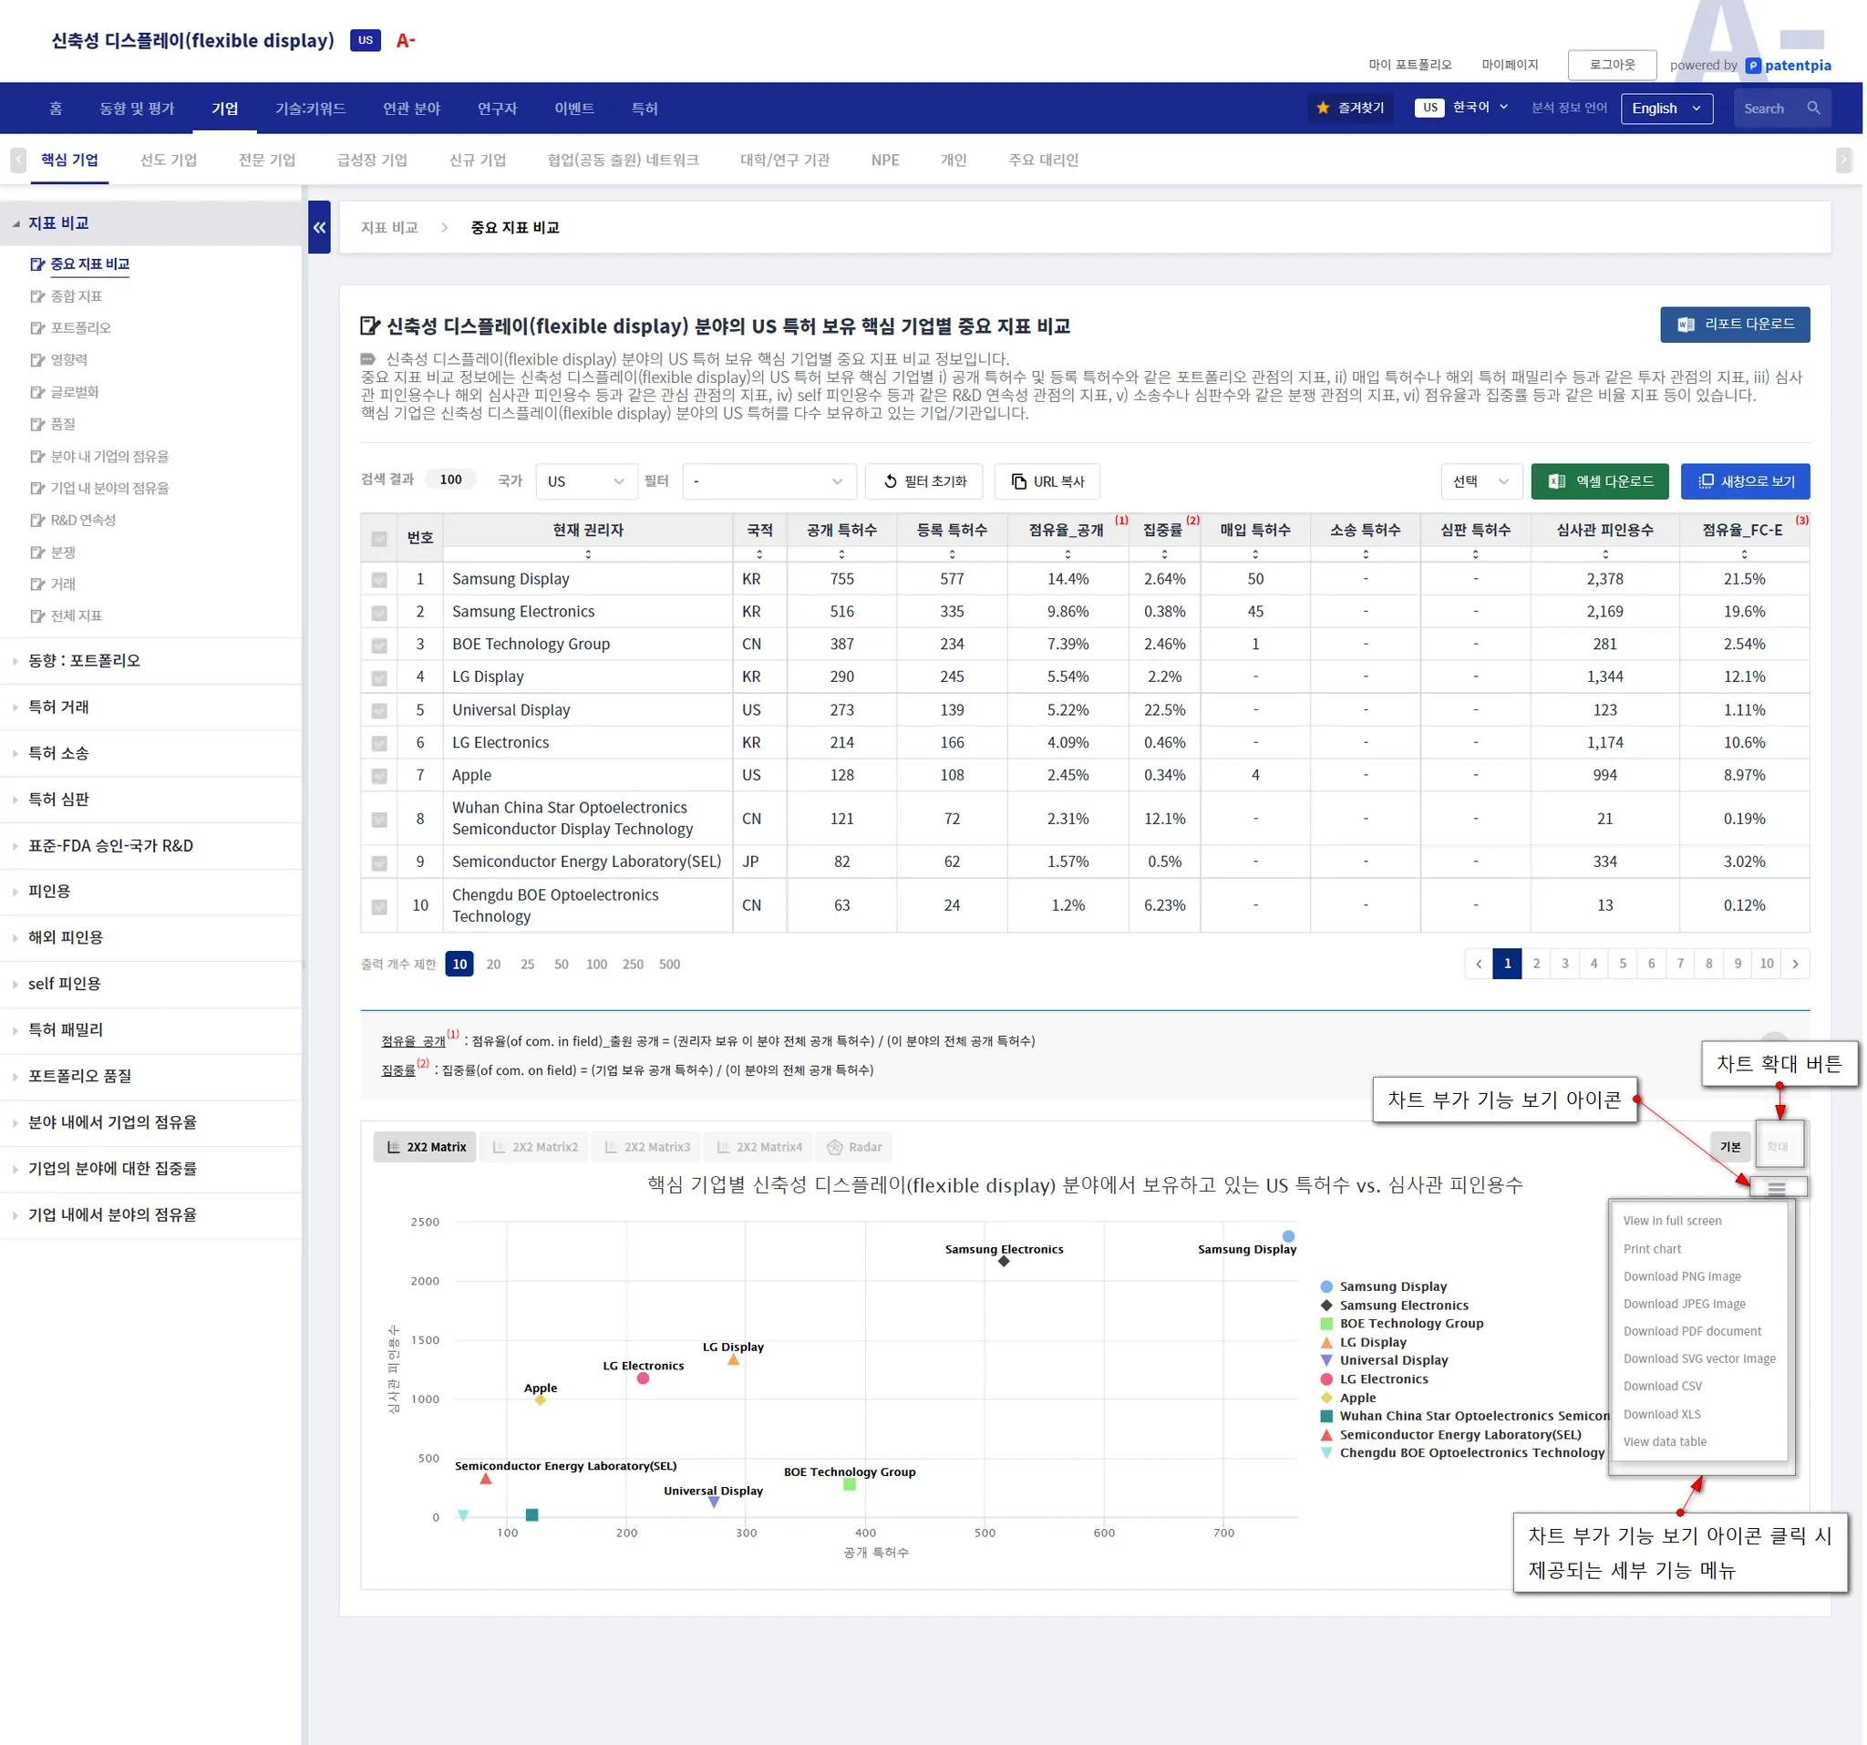
Task: Toggle LG Display legend color marker
Action: [1327, 1343]
